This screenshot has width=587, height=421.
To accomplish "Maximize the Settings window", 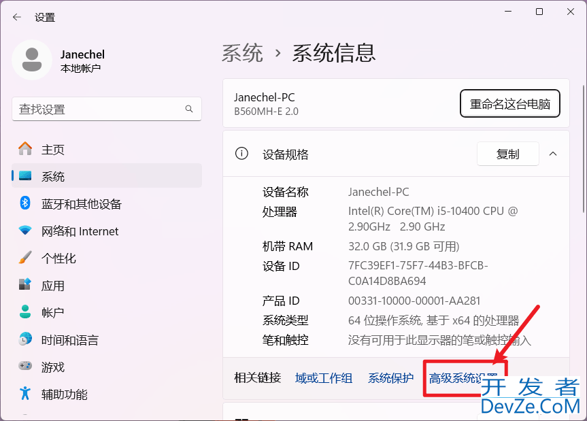I will pyautogui.click(x=539, y=12).
